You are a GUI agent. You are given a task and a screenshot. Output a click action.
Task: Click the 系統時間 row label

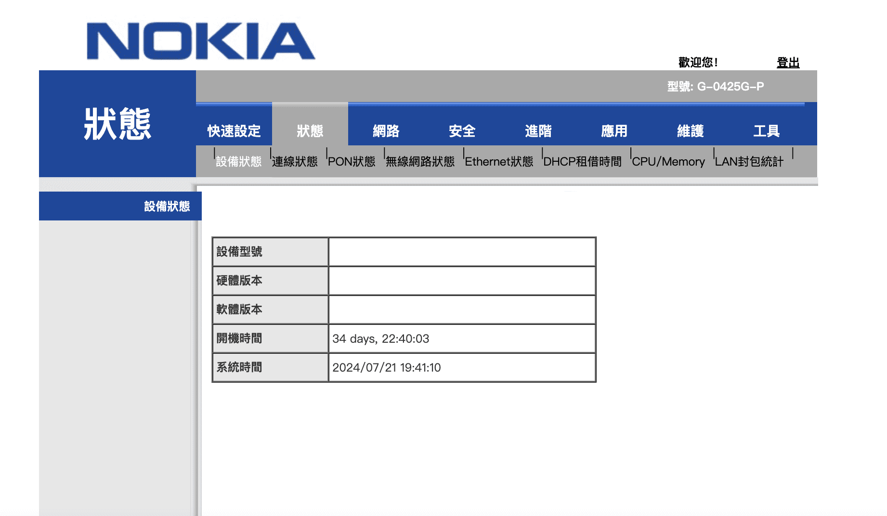click(x=239, y=367)
